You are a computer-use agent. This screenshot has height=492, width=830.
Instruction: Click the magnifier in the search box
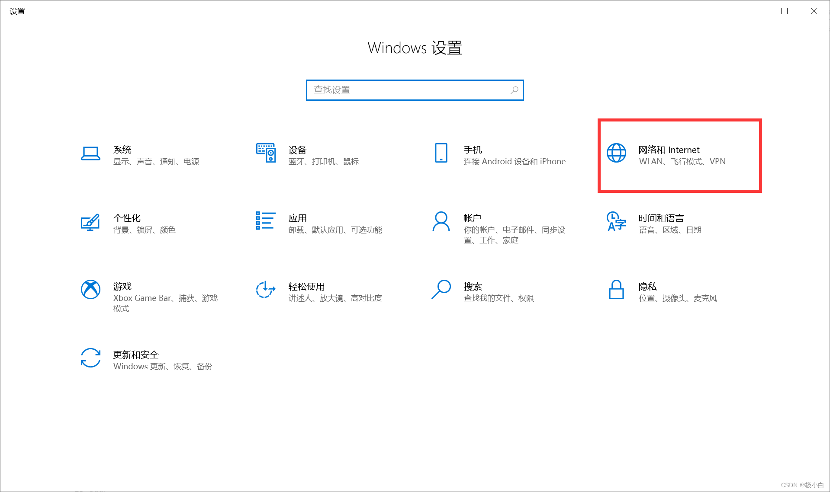coord(514,90)
